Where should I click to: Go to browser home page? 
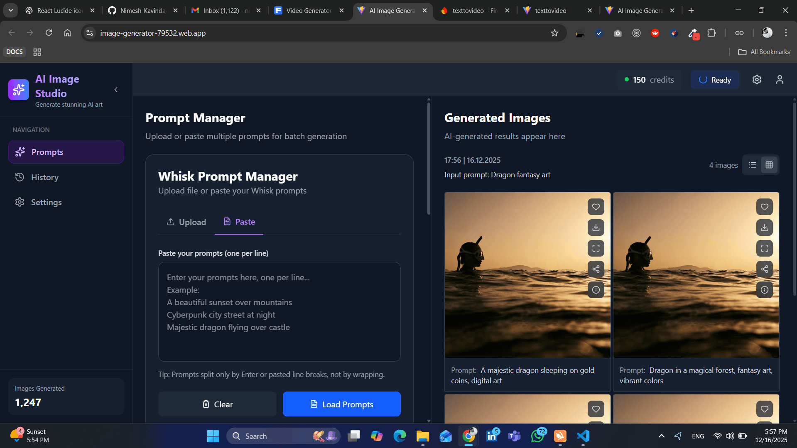[67, 33]
